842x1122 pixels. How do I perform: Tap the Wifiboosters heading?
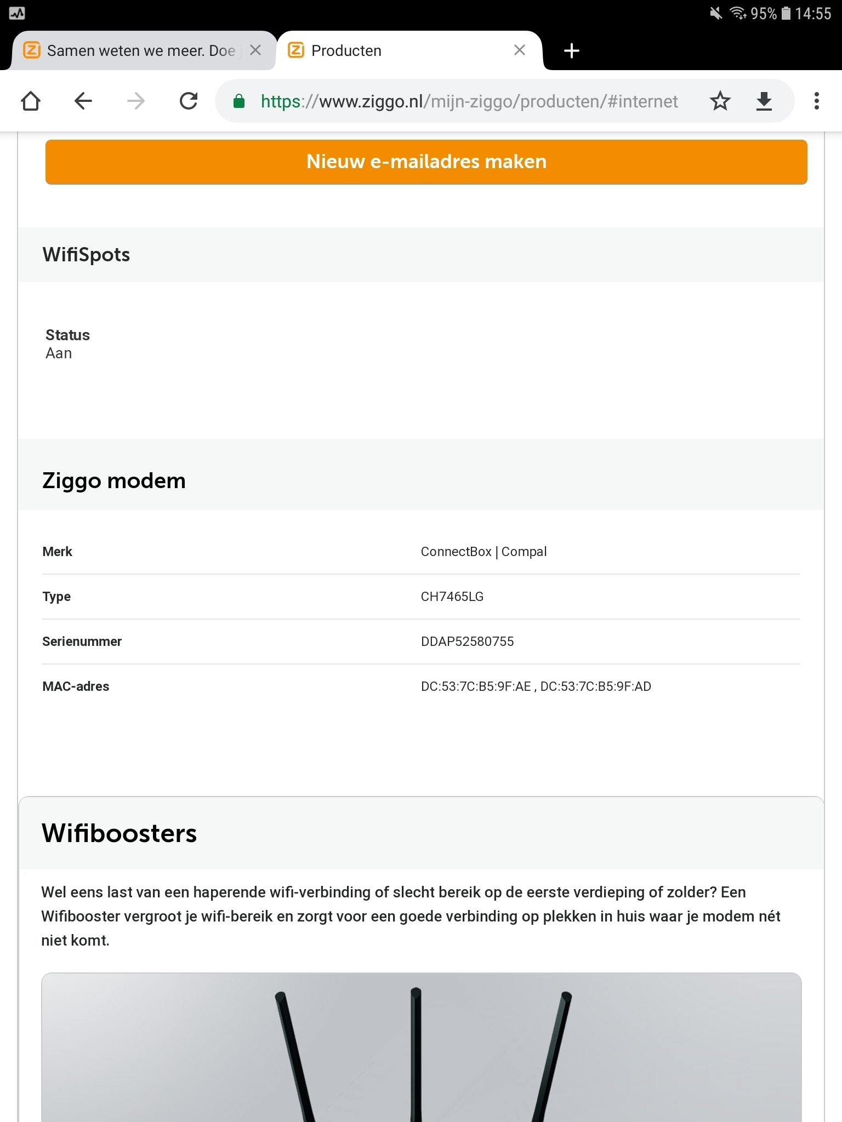click(119, 833)
